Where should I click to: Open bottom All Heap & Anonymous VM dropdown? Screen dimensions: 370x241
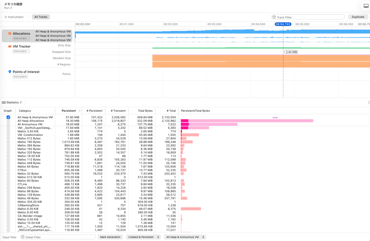pos(185,237)
